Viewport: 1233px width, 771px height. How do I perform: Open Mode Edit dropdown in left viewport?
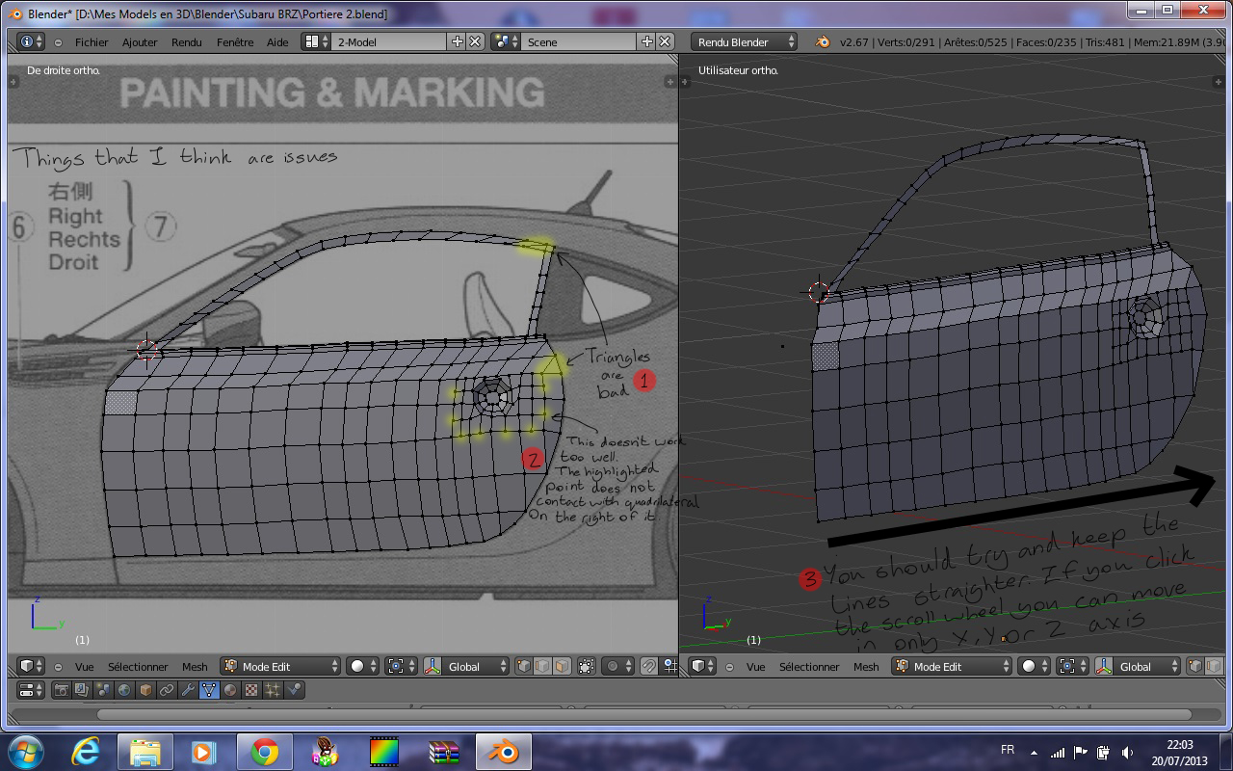[x=280, y=666]
